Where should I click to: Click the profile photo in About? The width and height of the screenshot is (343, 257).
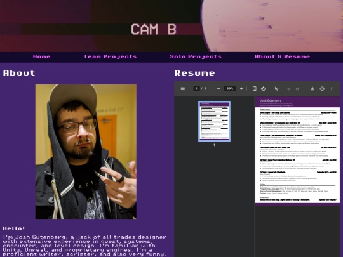pyautogui.click(x=86, y=152)
